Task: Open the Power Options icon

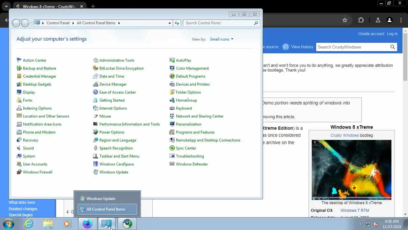Action: tap(96, 132)
